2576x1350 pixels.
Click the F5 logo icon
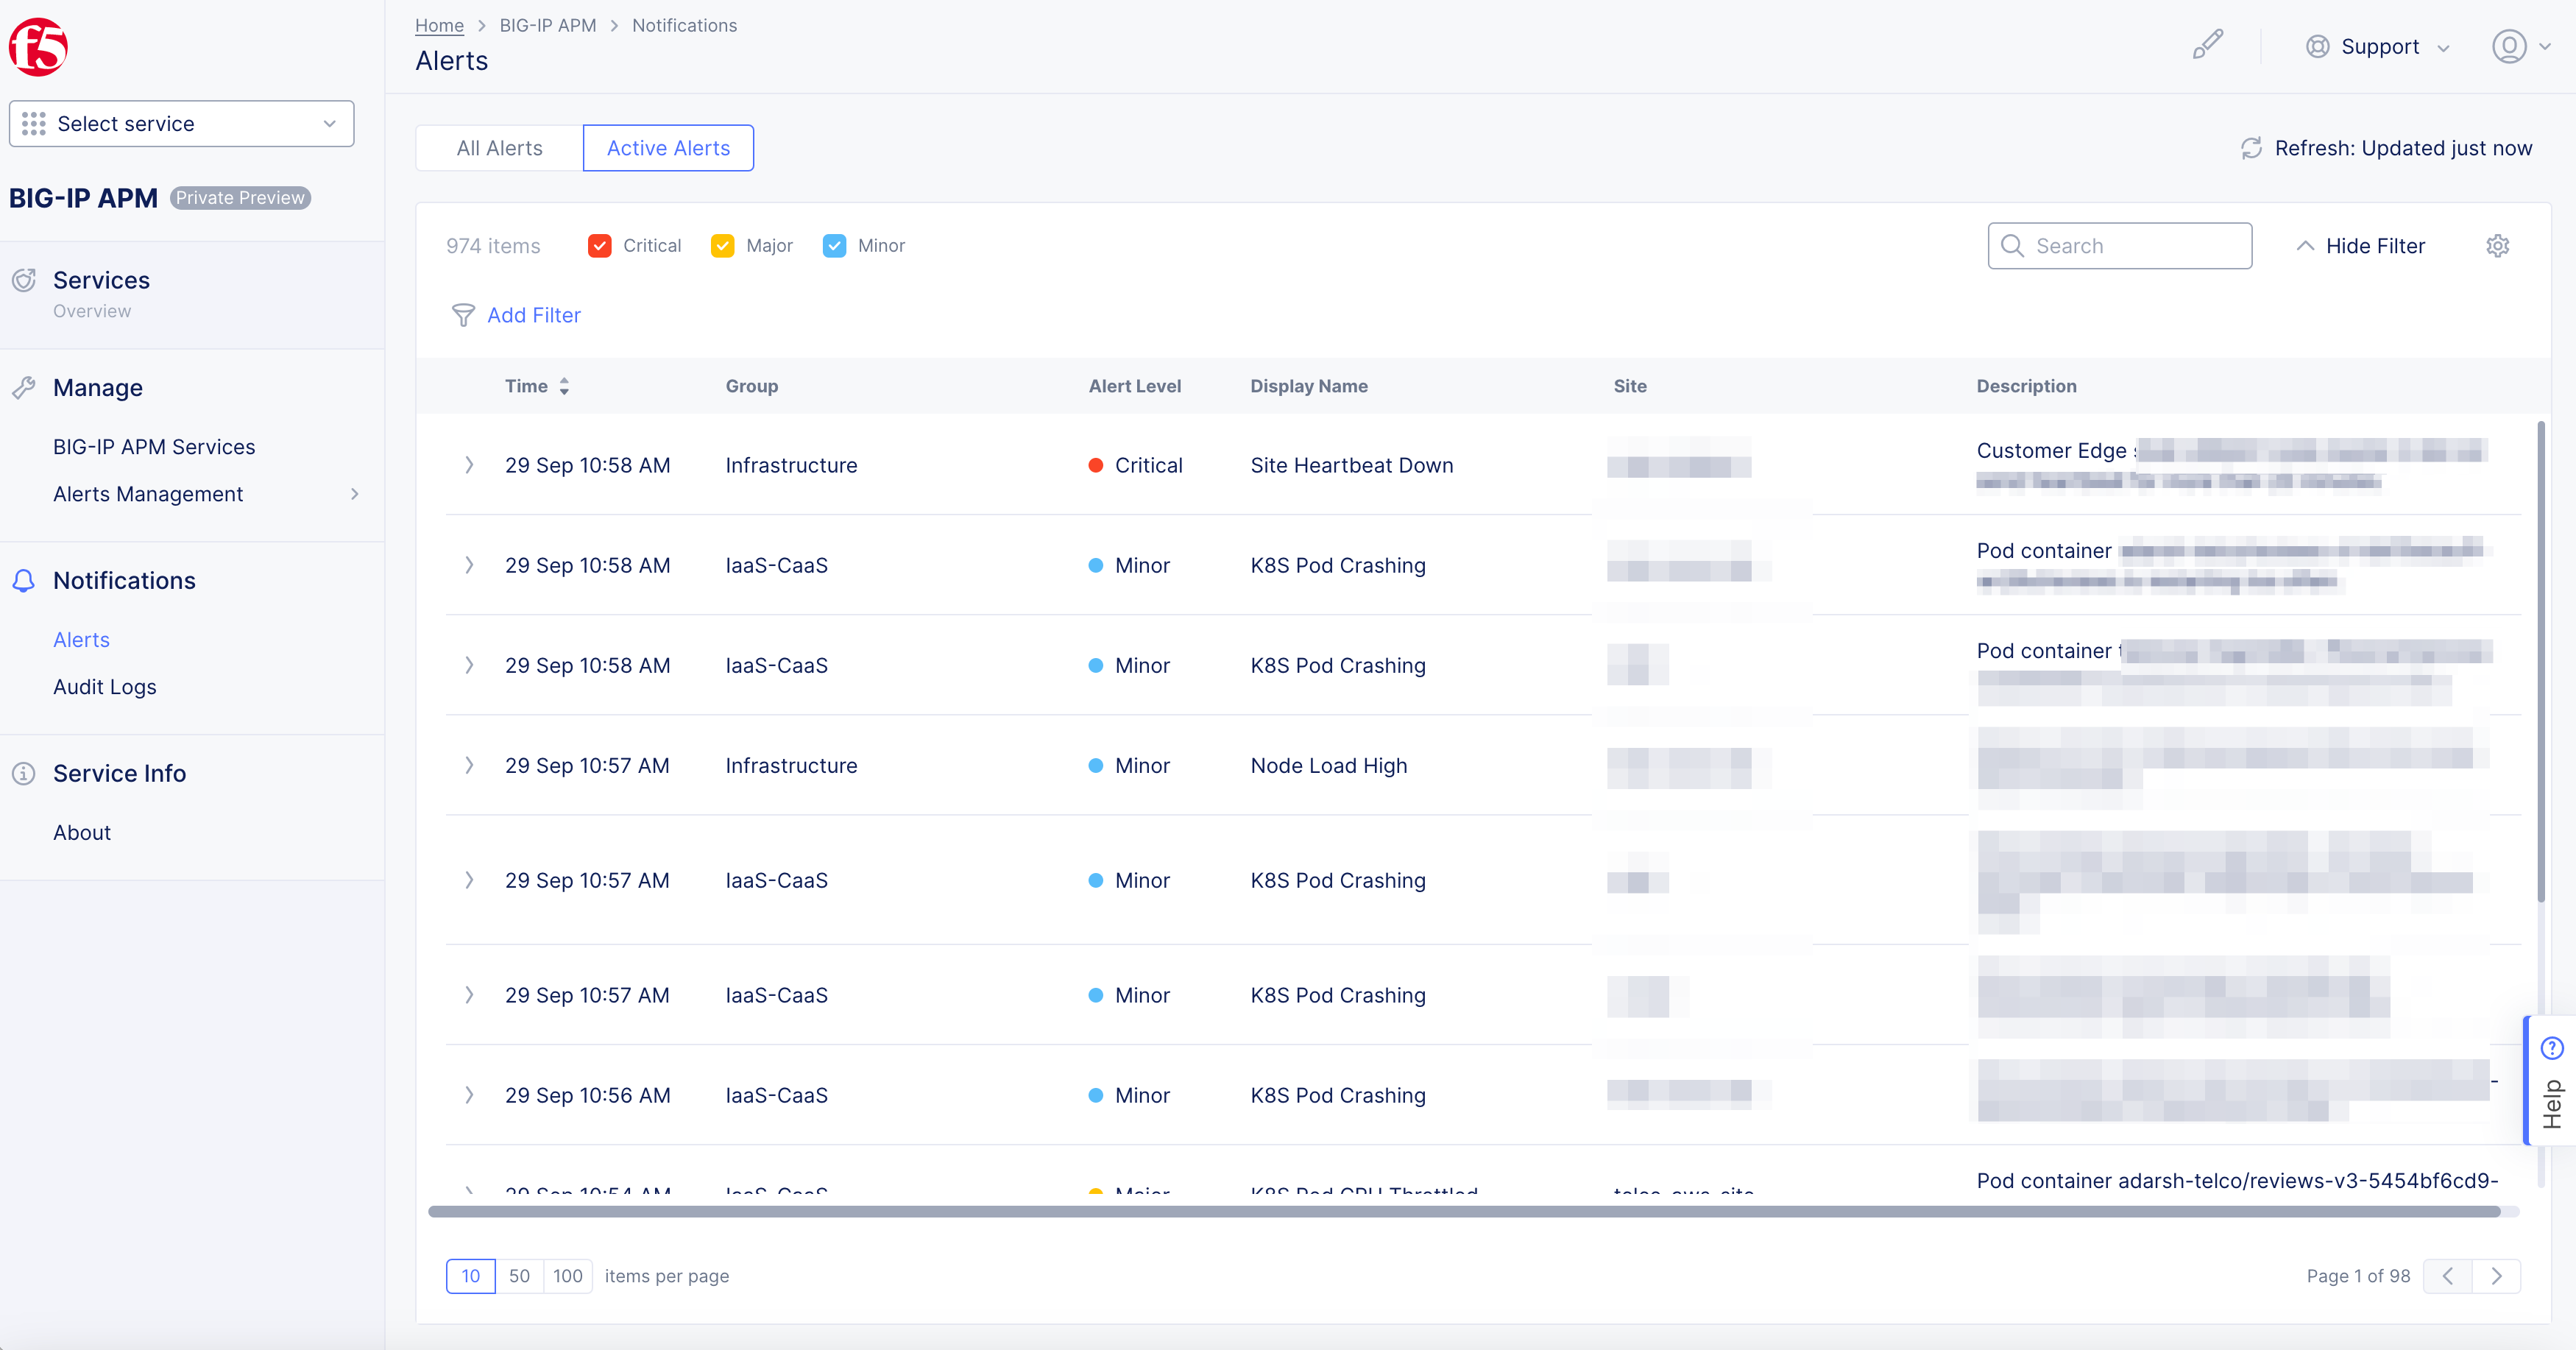[38, 46]
